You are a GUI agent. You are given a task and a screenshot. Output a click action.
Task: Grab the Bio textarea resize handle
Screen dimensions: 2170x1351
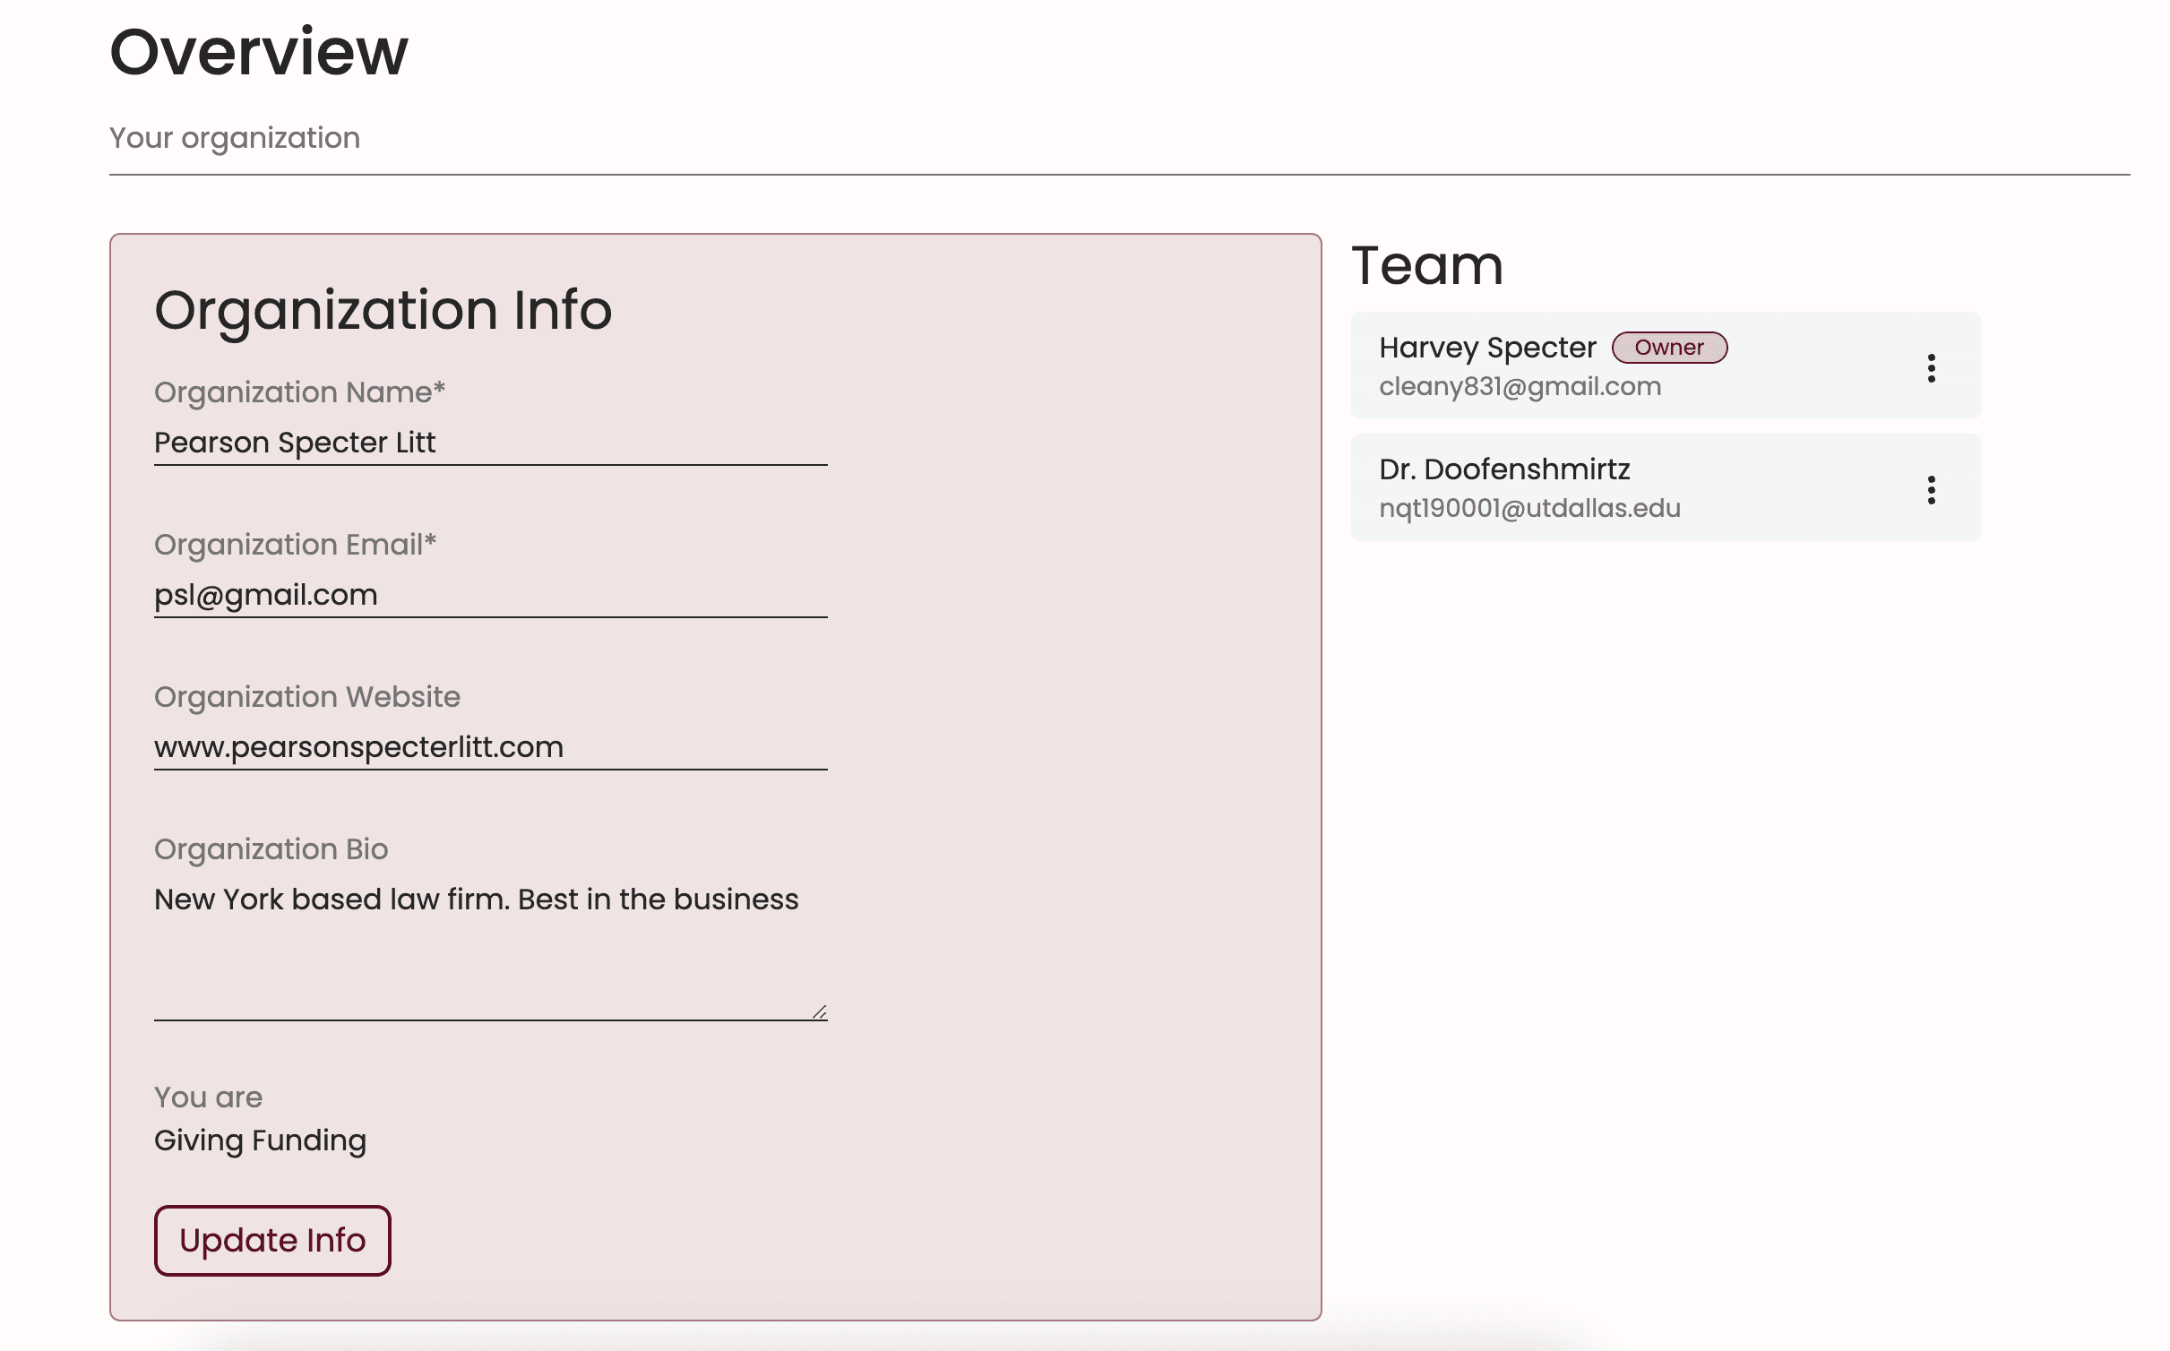coord(819,1011)
